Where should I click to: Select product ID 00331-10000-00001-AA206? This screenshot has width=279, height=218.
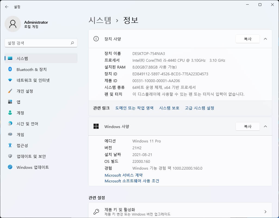pyautogui.click(x=156, y=81)
